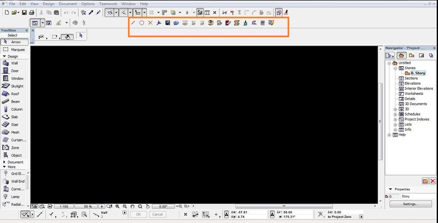This screenshot has height=223, width=438.
Task: Select Elevations in Navigator tree
Action: tap(412, 83)
